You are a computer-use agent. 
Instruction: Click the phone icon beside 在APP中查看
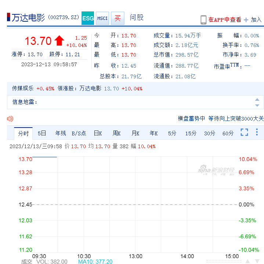[x=203, y=20]
